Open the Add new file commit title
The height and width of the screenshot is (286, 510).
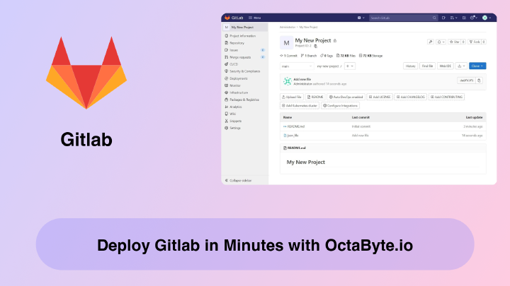coord(302,79)
